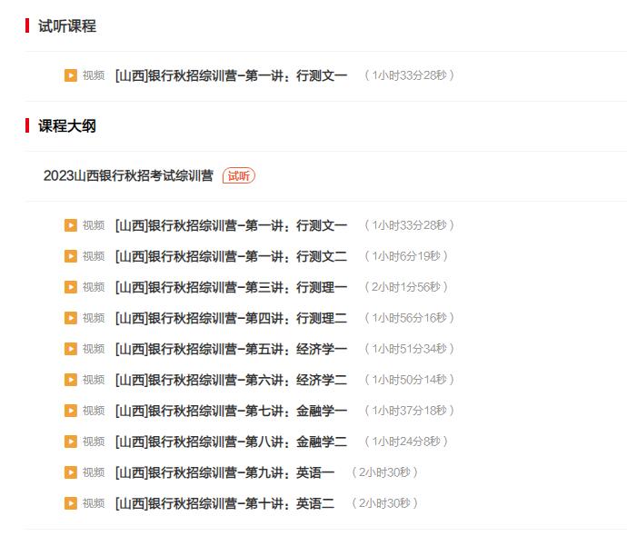Open lesson 第六讲:经济学二
Image resolution: width=627 pixels, height=536 pixels.
(231, 380)
